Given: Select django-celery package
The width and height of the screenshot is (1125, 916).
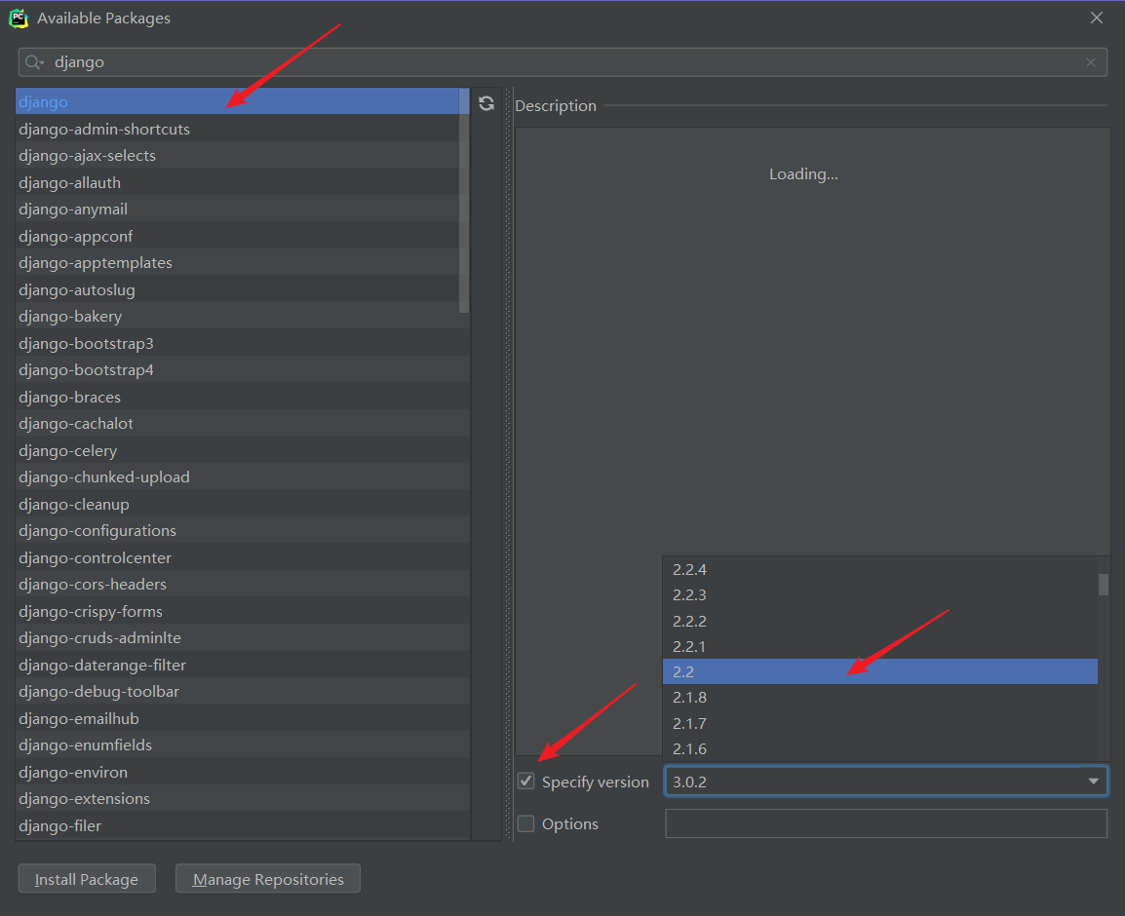Looking at the screenshot, I should (x=242, y=450).
